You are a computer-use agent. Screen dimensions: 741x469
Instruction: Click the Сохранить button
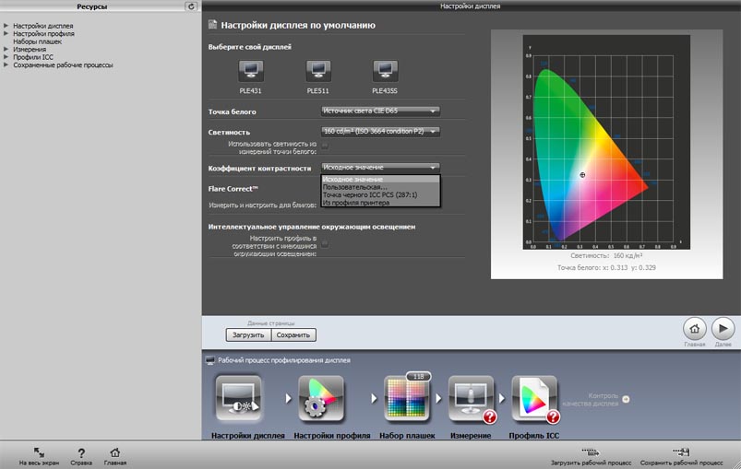pyautogui.click(x=293, y=335)
